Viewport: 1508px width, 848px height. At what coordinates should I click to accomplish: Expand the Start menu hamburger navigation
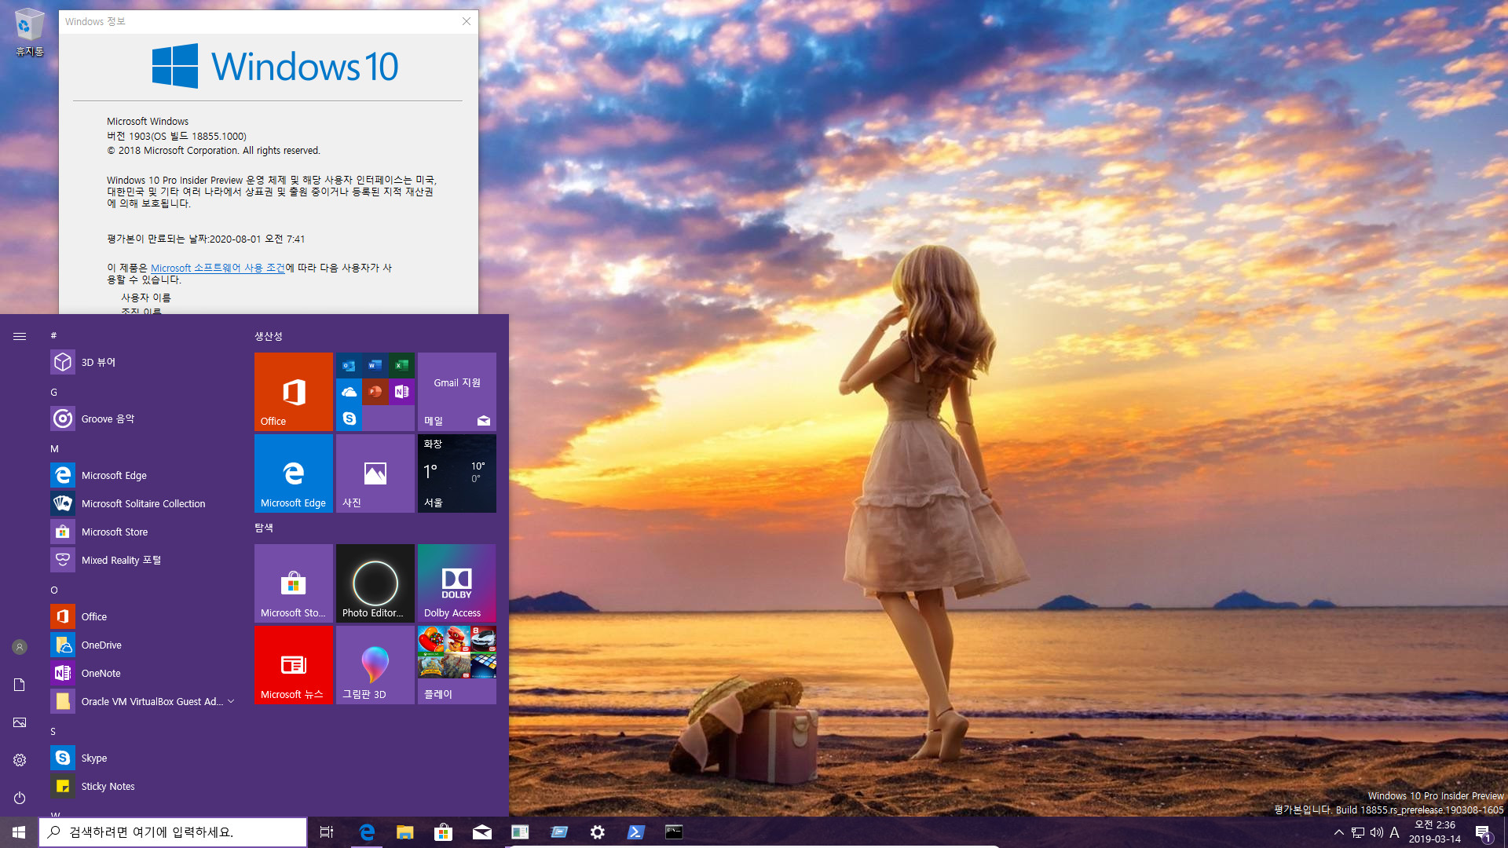click(20, 336)
